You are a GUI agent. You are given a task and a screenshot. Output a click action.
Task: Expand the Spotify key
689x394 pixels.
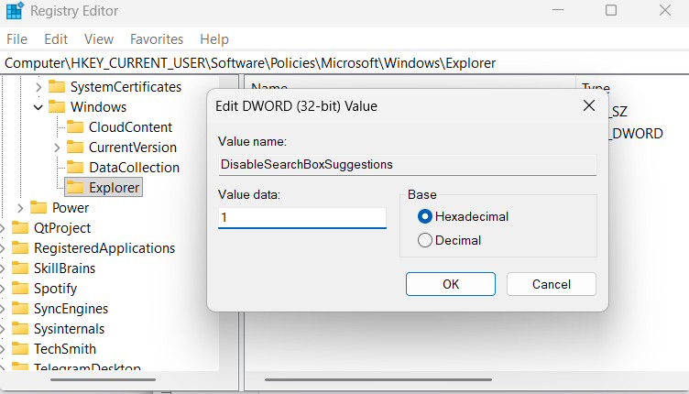tap(2, 289)
